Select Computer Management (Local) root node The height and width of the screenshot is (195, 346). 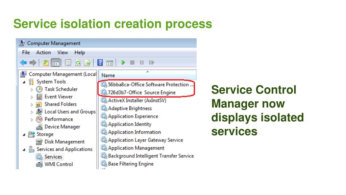(x=63, y=74)
